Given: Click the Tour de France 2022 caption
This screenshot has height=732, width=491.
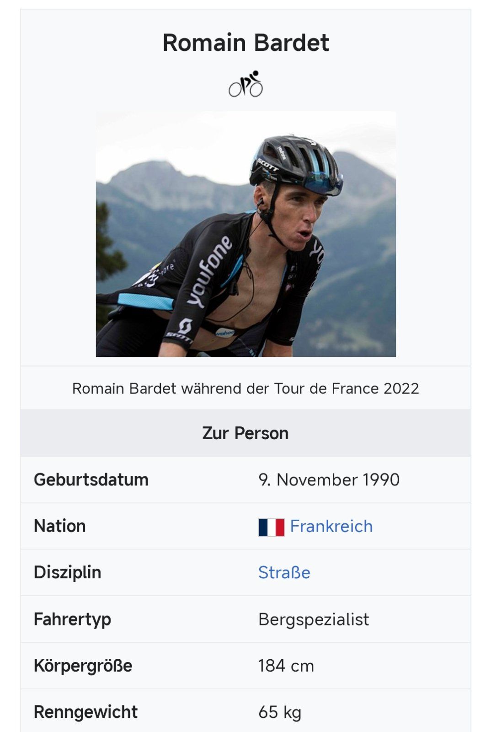Looking at the screenshot, I should coord(245,388).
